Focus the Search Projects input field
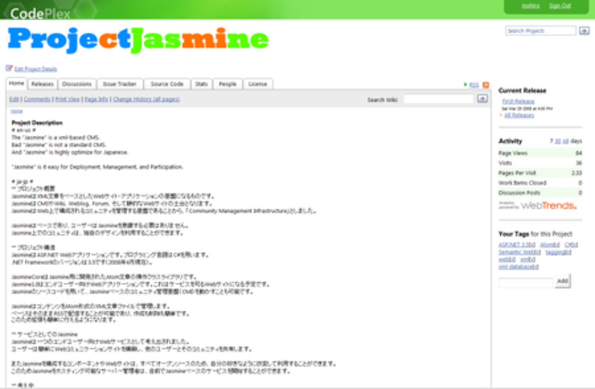The width and height of the screenshot is (595, 389). click(x=540, y=31)
